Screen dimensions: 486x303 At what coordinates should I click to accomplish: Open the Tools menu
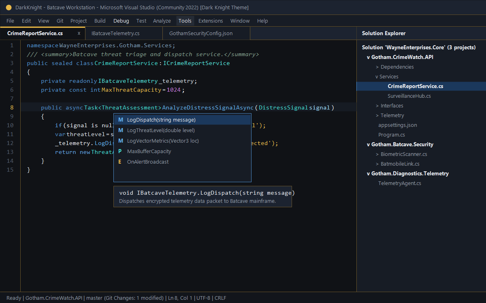click(185, 21)
